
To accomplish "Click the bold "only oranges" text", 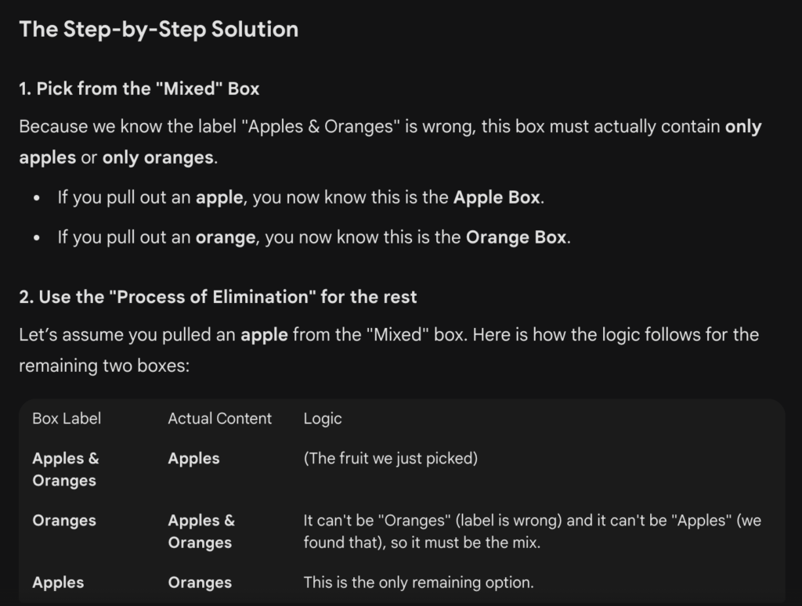I will [157, 157].
